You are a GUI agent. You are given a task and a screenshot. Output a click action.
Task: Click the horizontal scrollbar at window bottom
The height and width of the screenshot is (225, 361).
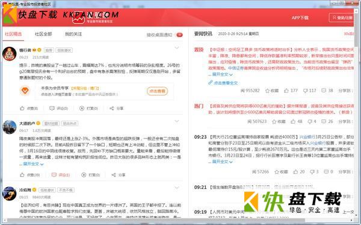pyautogui.click(x=156, y=220)
